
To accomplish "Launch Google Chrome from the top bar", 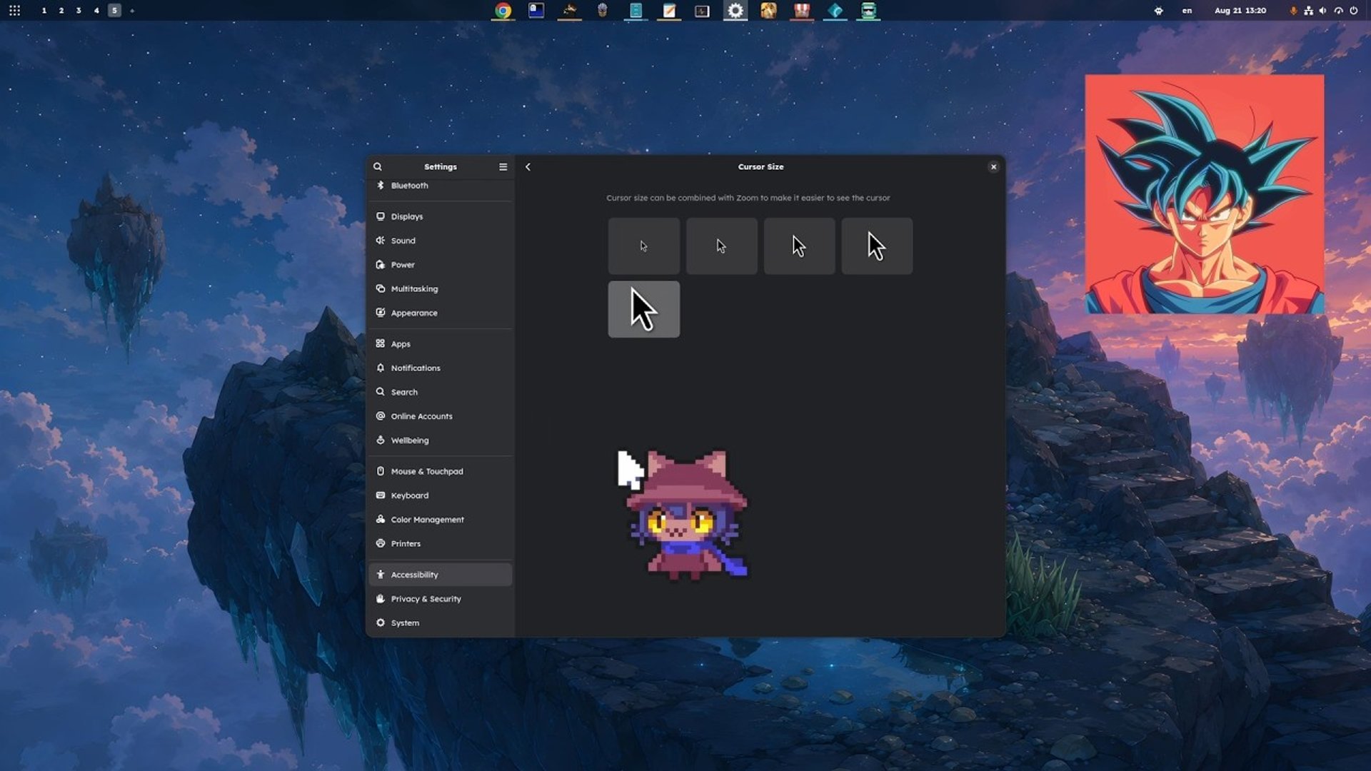I will (x=503, y=11).
